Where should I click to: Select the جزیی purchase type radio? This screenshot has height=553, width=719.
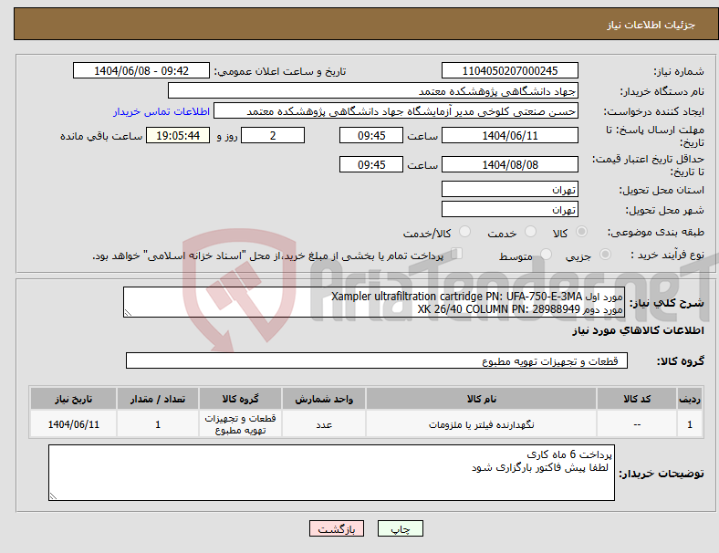[x=605, y=255]
